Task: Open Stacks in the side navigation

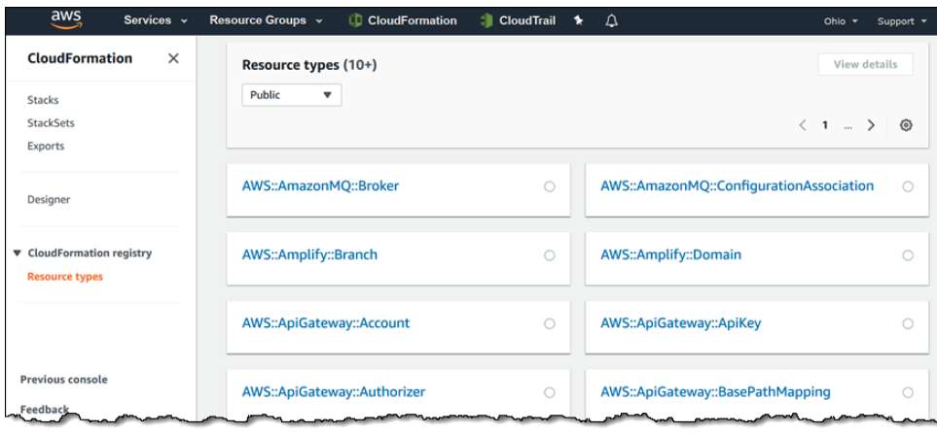Action: pos(43,100)
